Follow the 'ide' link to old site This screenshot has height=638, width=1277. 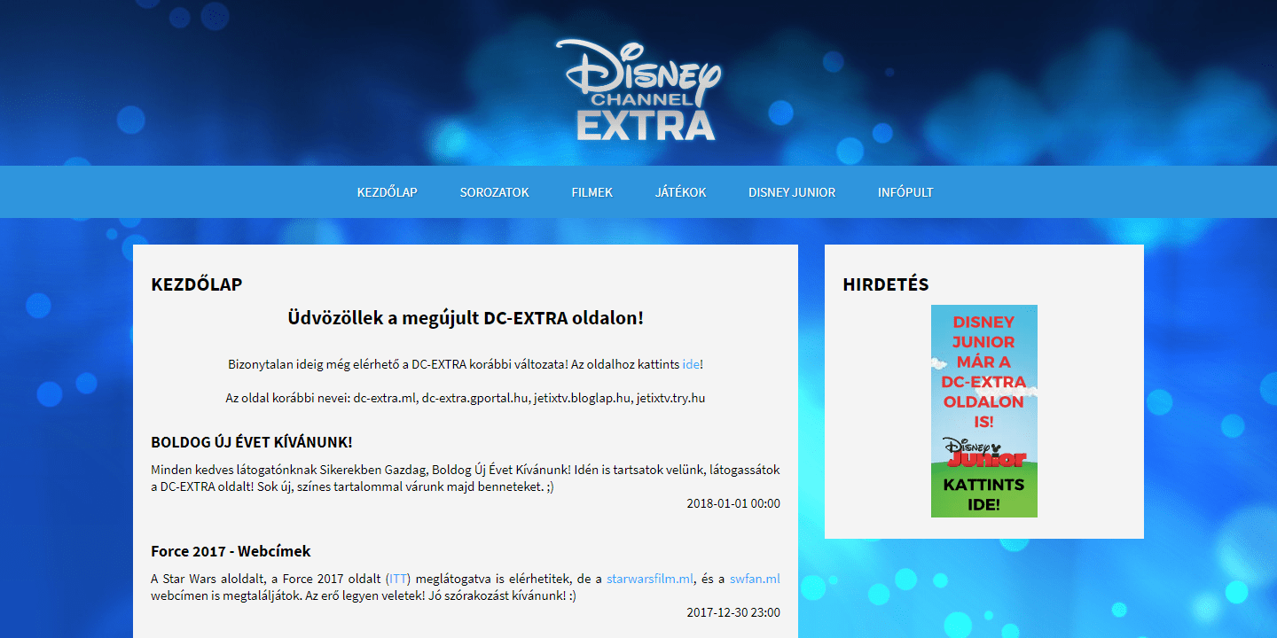tap(691, 364)
